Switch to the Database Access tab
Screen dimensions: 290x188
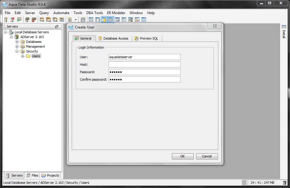click(114, 38)
